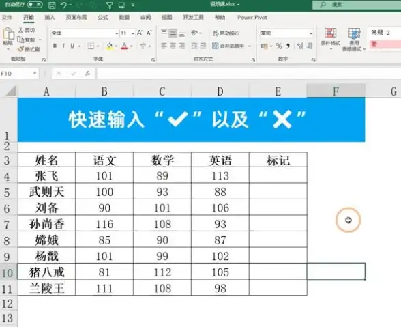This screenshot has height=327, width=401.
Task: Click the Save floppy disk icon
Action: point(52,5)
